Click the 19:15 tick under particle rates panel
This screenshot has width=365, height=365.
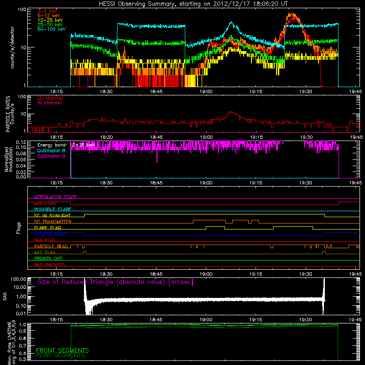[256, 137]
